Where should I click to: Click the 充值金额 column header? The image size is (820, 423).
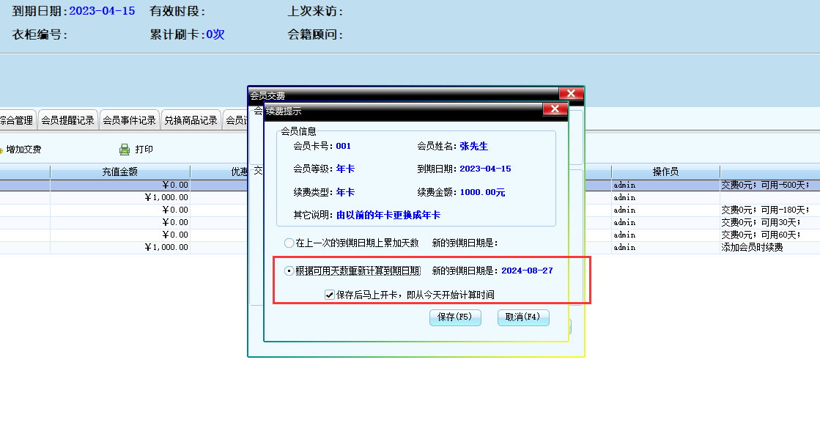(119, 172)
